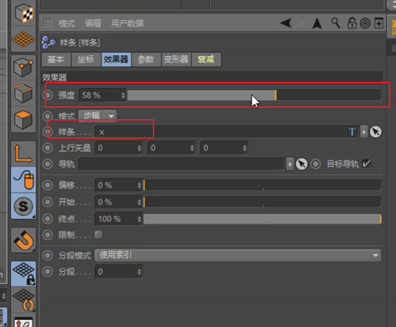Image resolution: width=396 pixels, height=327 pixels.
Task: Click the rail field object picker cursor
Action: click(x=301, y=165)
